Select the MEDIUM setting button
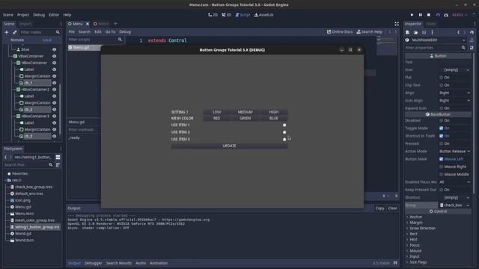 245,112
